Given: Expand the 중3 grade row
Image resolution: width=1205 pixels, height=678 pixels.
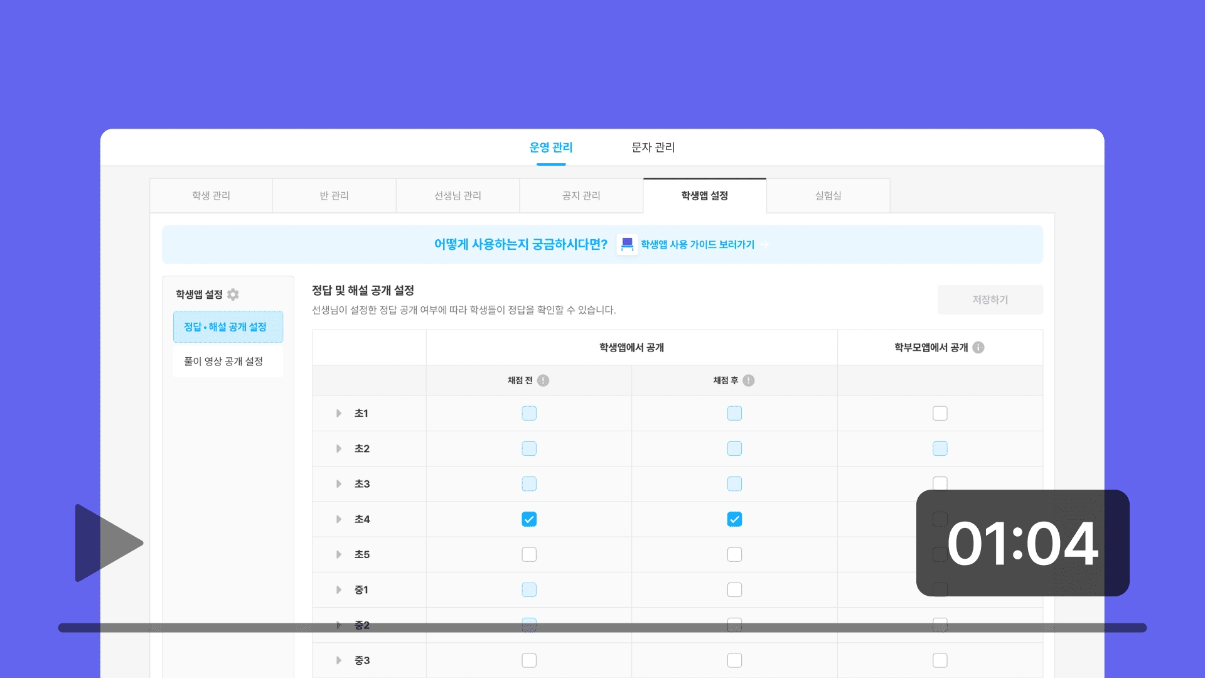Looking at the screenshot, I should click(x=339, y=660).
